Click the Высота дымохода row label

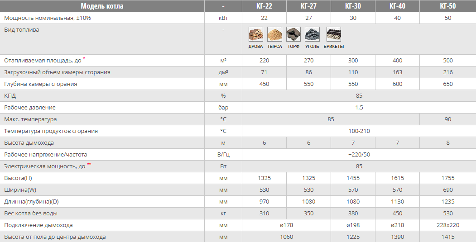[29, 143]
